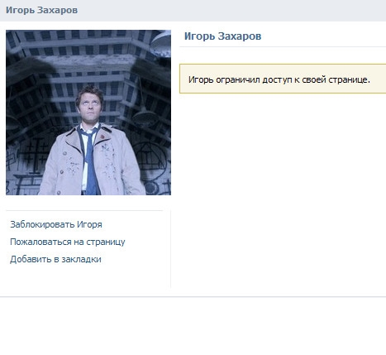Select the Игорь Захаров heading beside the photo
Screen dimensions: 386x355
[222, 36]
